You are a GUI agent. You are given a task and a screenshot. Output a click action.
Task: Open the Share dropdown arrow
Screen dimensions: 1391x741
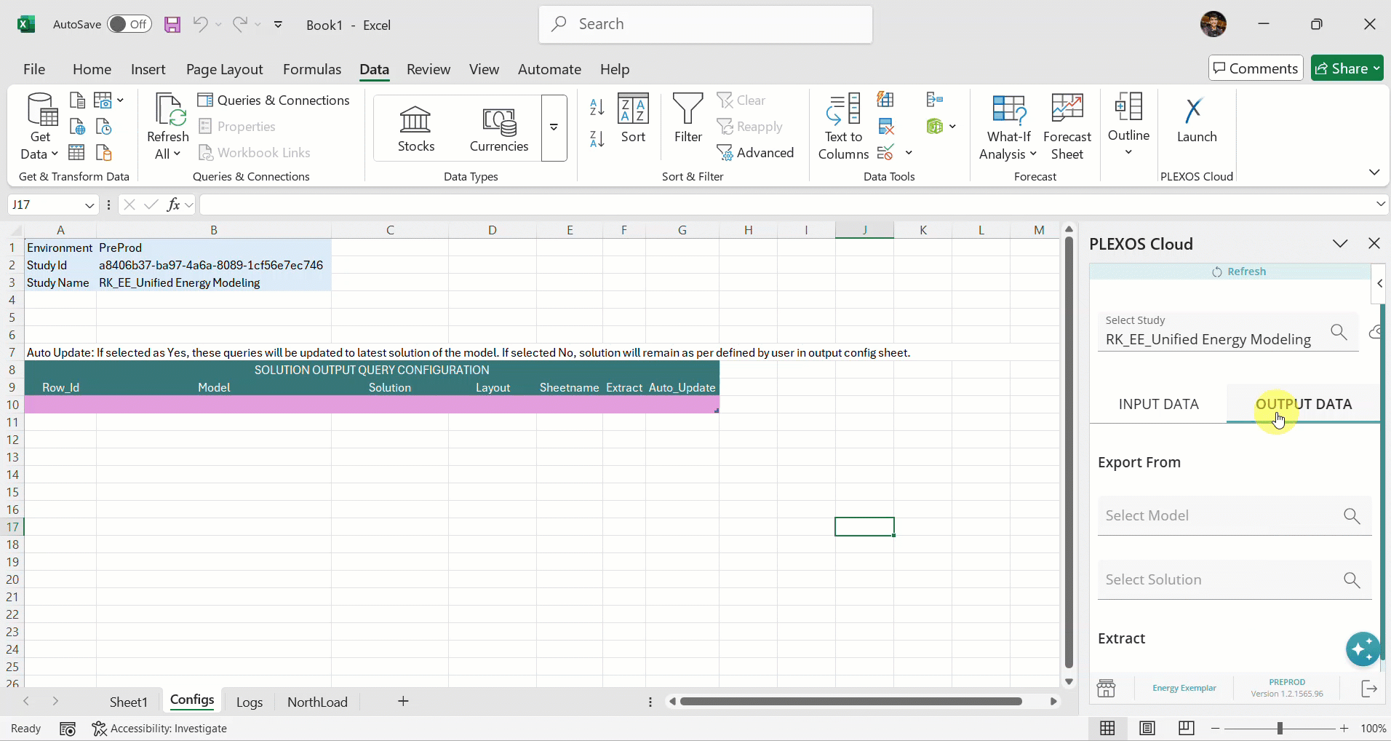1376,68
